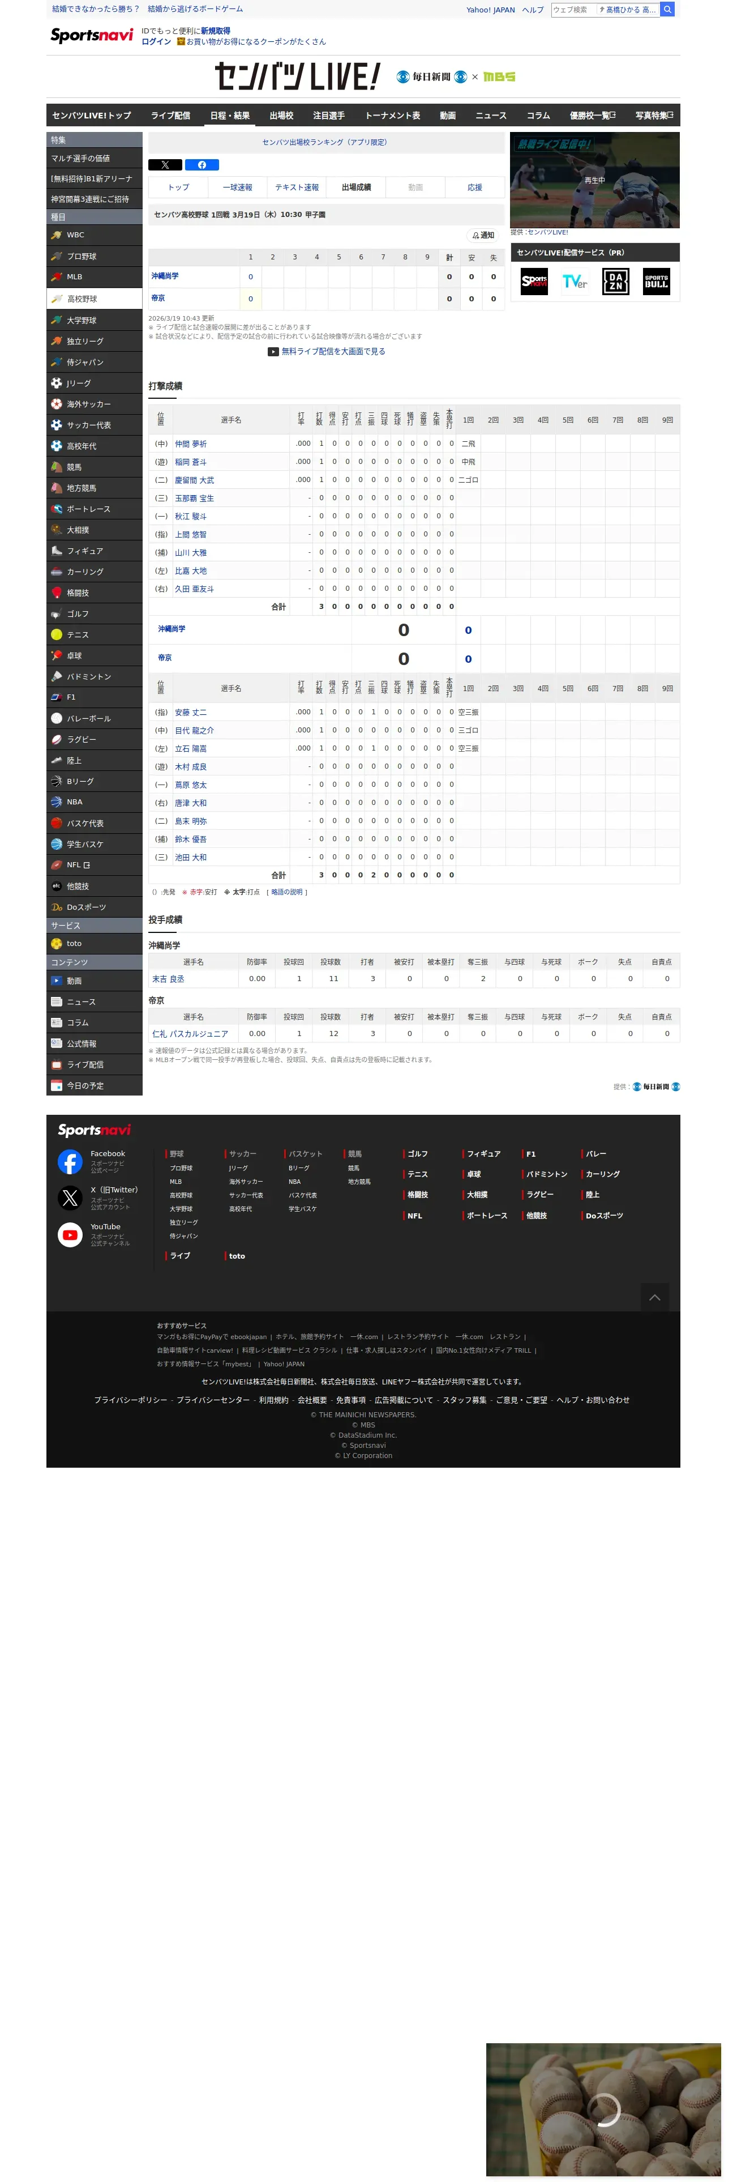Open 競馬 in the sidebar
Viewport: 737px width, 2182px height.
pyautogui.click(x=94, y=467)
